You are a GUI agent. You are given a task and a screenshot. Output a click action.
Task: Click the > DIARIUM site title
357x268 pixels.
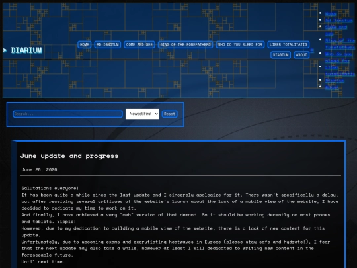tap(22, 50)
